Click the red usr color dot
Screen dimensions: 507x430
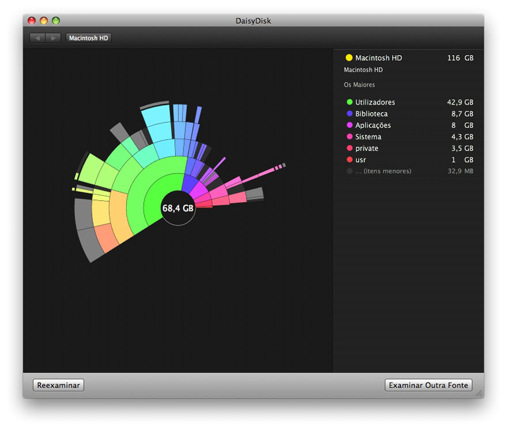point(350,160)
